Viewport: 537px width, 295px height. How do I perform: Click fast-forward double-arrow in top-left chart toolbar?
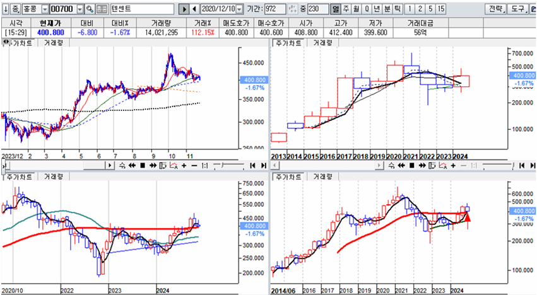coord(153,166)
